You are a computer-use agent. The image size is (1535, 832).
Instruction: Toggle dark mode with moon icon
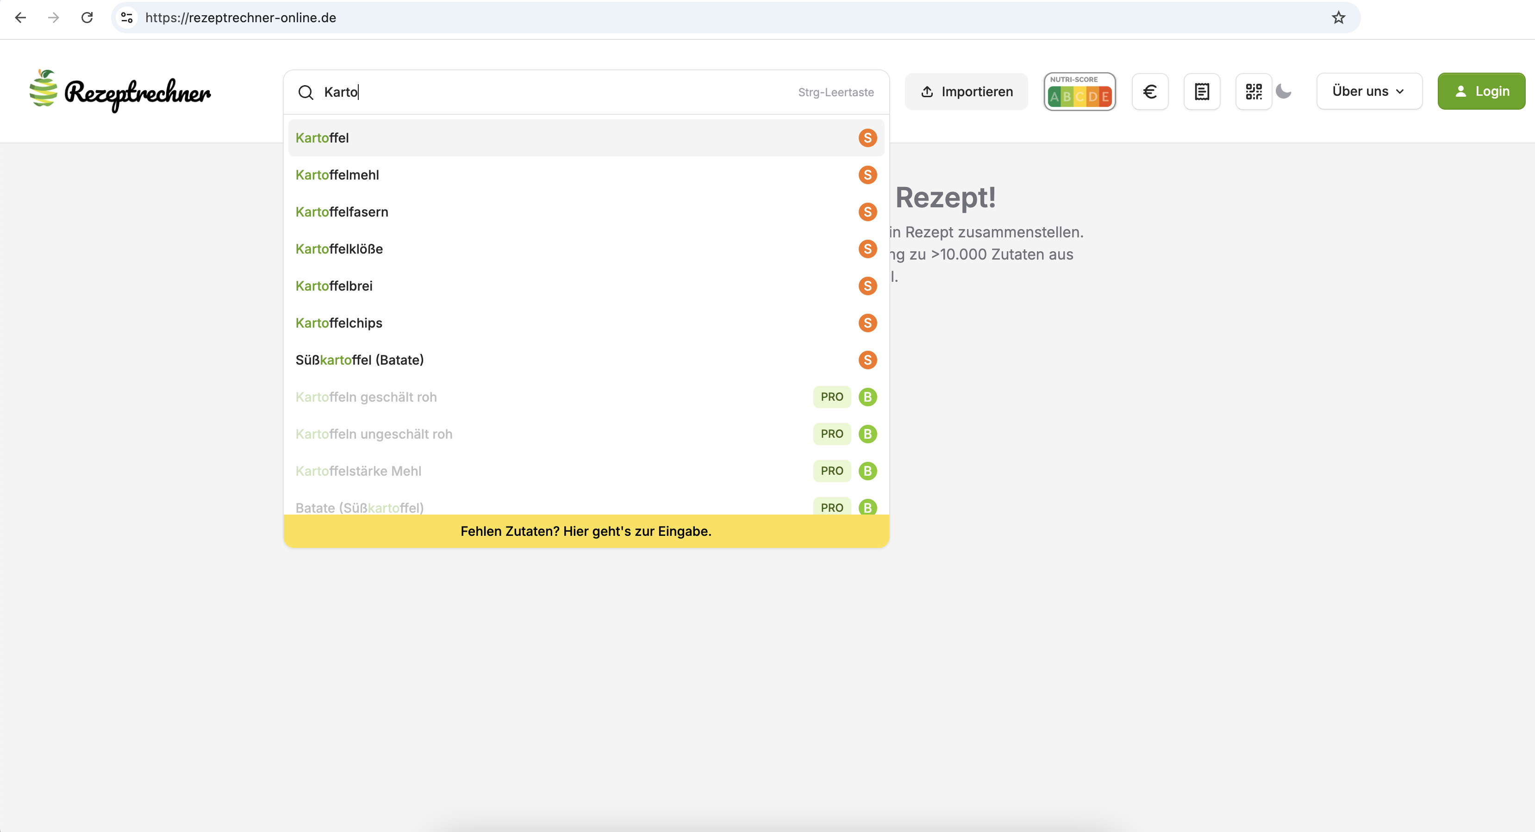point(1284,92)
